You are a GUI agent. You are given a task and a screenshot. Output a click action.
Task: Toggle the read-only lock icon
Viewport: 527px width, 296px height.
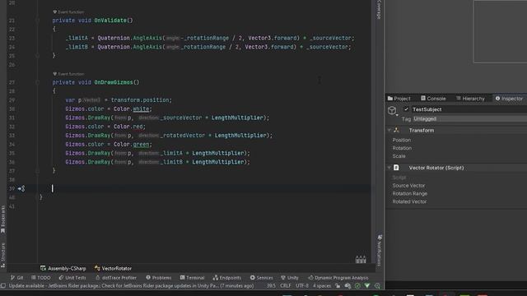338,286
